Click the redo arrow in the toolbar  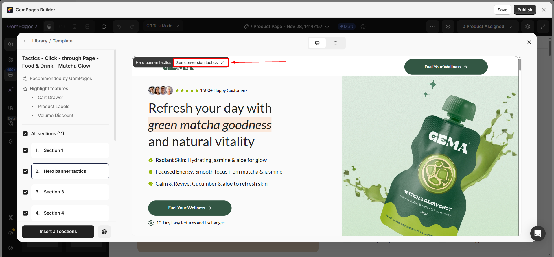pos(132,27)
